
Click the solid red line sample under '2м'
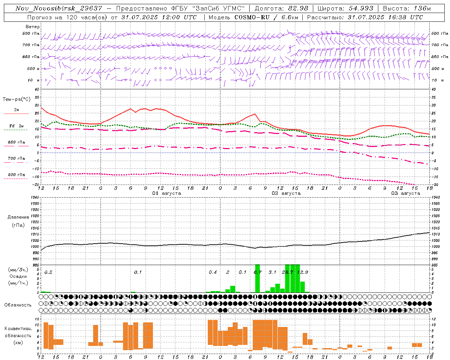(16, 114)
